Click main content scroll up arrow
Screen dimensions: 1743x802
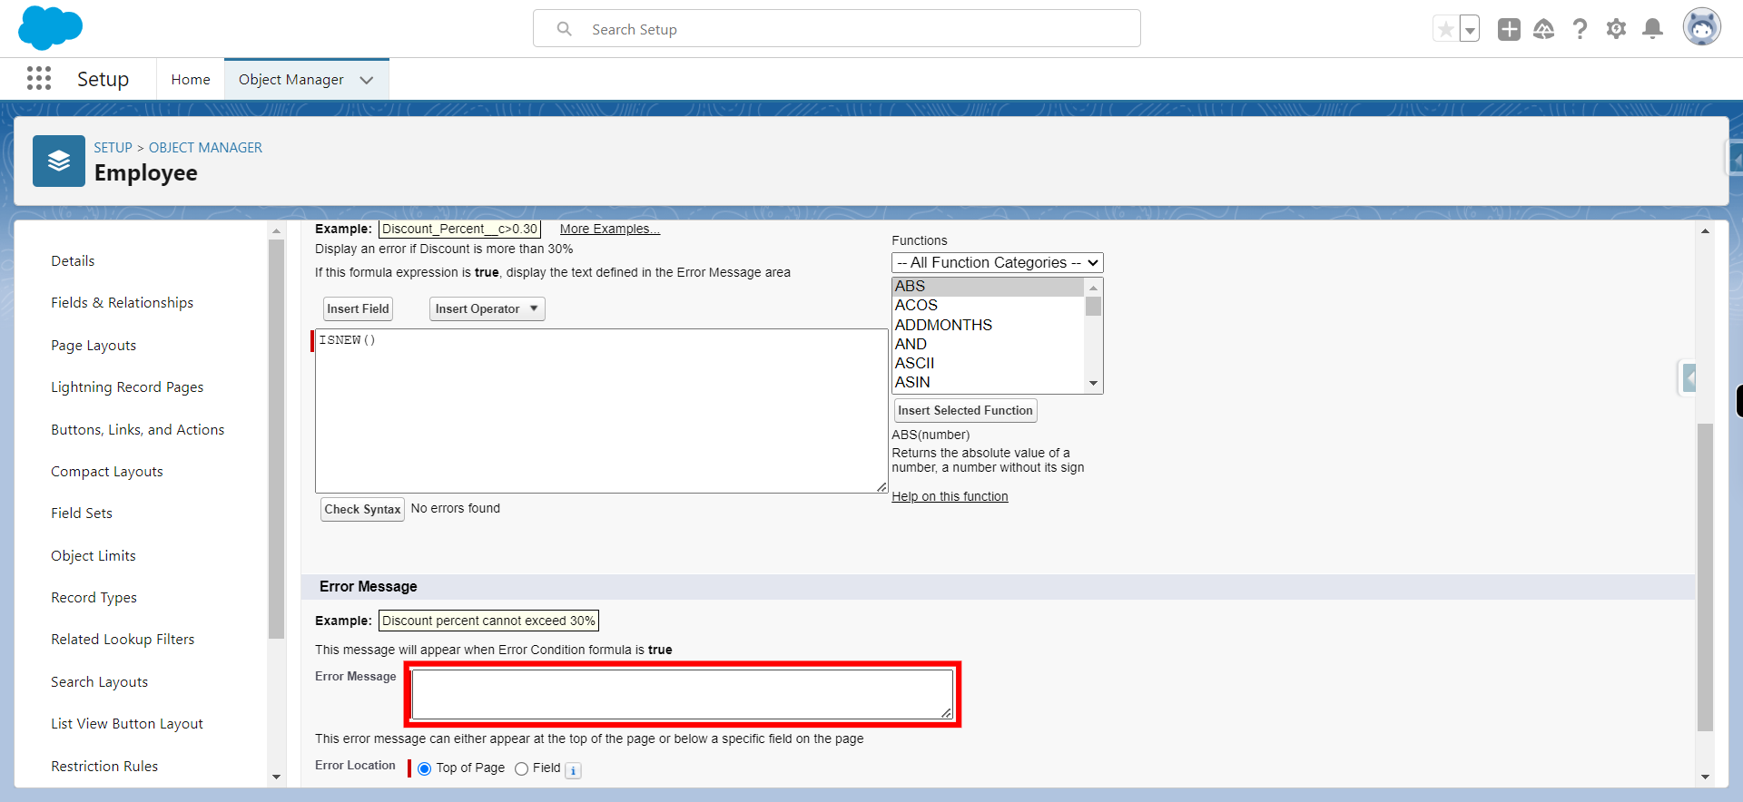(x=1705, y=231)
